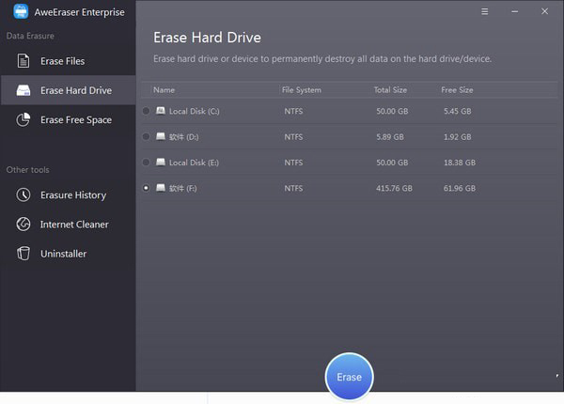Open the Erasure History section
Image resolution: width=564 pixels, height=404 pixels.
(72, 195)
